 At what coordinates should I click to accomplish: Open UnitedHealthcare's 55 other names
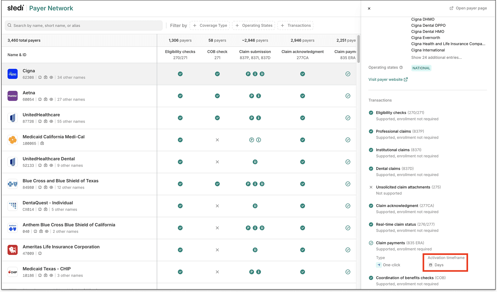click(x=71, y=121)
